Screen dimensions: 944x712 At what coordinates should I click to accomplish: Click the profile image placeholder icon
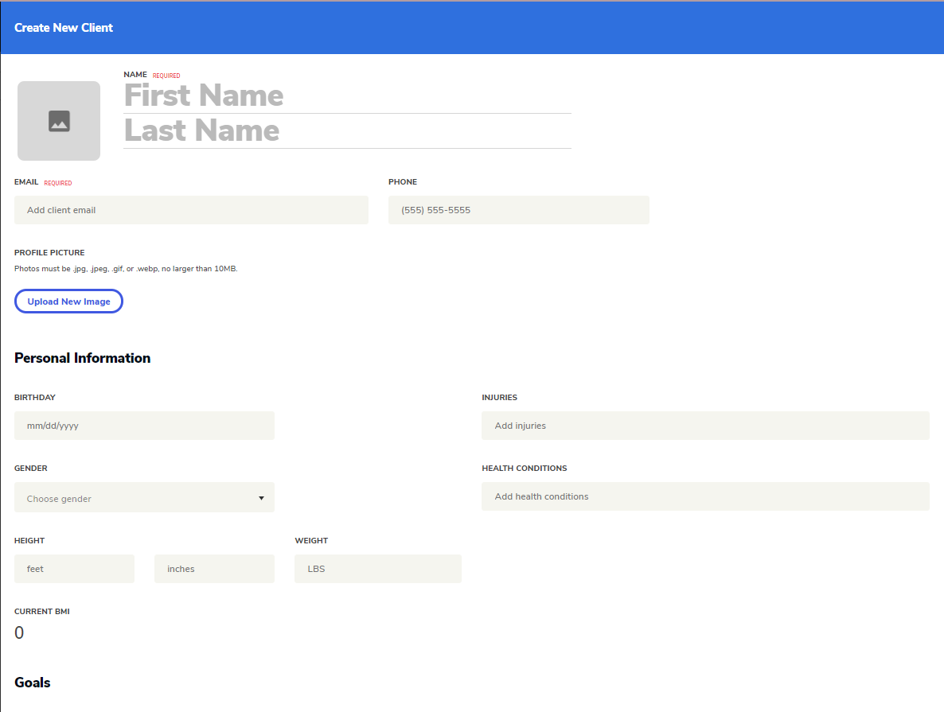point(59,121)
